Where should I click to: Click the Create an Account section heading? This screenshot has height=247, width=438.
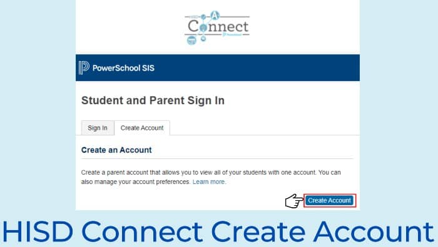point(116,150)
